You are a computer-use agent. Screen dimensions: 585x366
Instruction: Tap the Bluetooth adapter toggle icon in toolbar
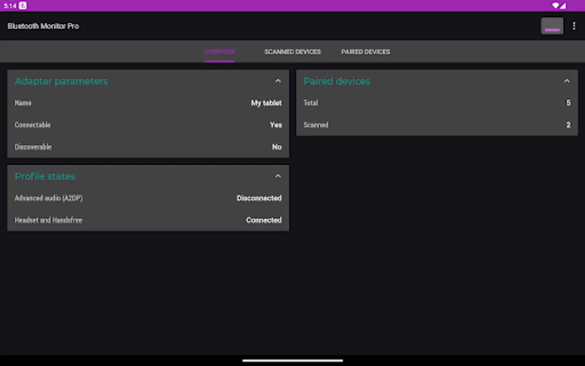[552, 26]
